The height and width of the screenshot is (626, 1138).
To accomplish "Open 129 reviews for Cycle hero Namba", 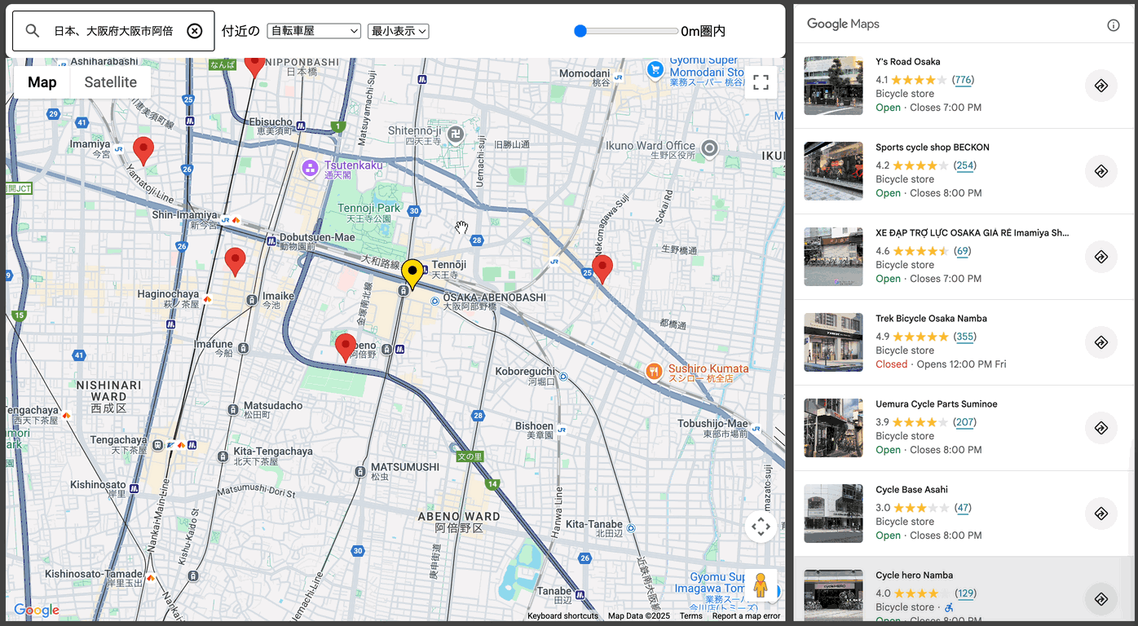I will 966,593.
